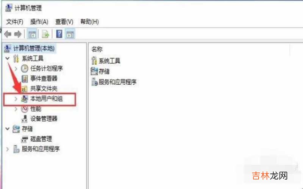
Task: Collapse the 存储 tree node
Action: 8,129
